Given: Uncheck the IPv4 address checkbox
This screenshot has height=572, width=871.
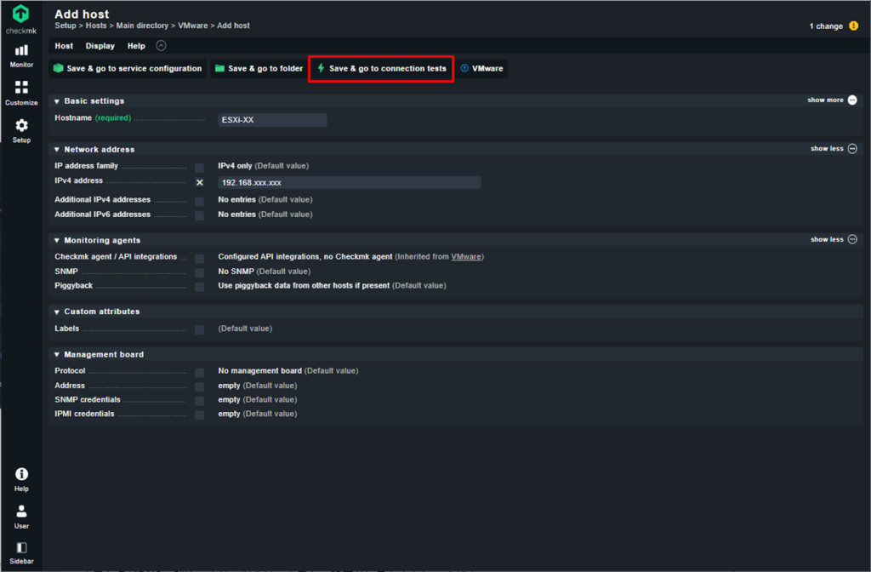Looking at the screenshot, I should [x=199, y=182].
